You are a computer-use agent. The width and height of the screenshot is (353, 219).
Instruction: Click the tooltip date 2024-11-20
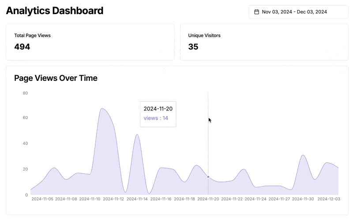pyautogui.click(x=158, y=109)
